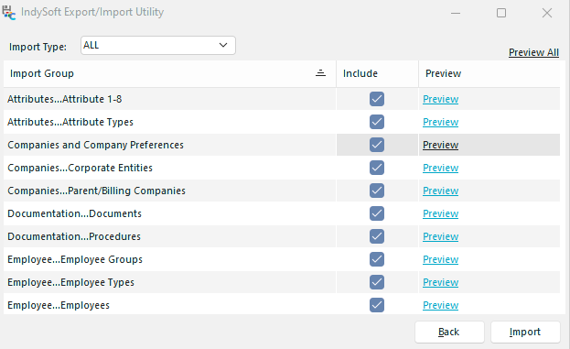Select Companies and Company Preferences row text
This screenshot has width=570, height=349.
[95, 145]
